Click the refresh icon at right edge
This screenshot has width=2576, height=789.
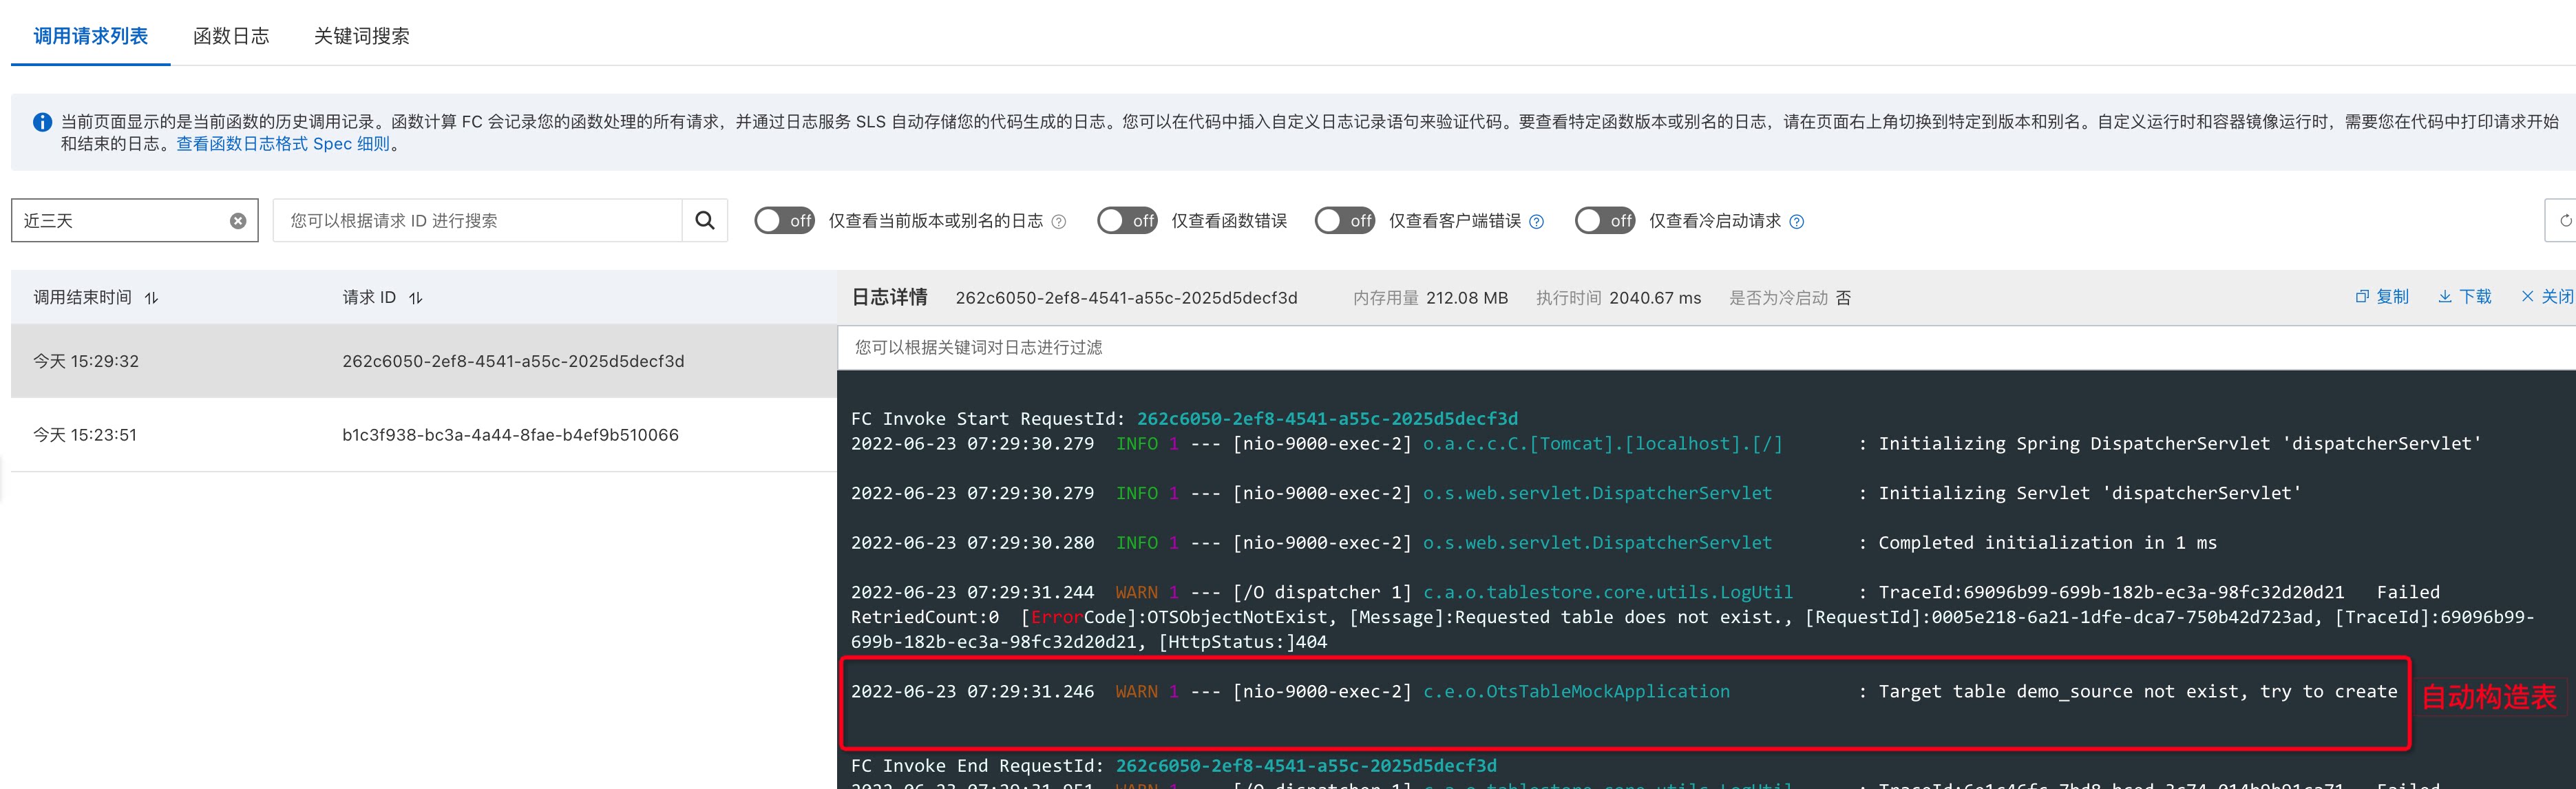2564,220
